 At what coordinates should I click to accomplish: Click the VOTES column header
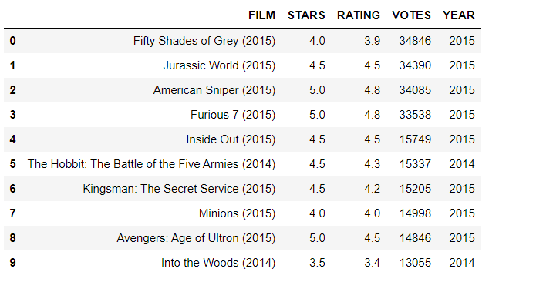[411, 15]
